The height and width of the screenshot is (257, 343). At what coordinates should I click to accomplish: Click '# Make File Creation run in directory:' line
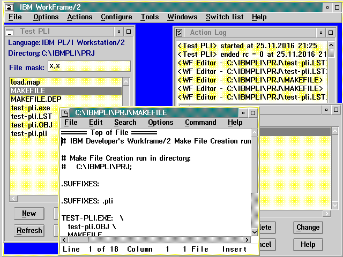coord(126,158)
